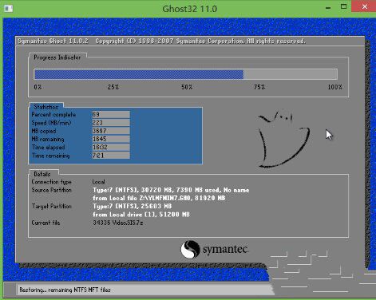
Task: Maximize the Ghost32 11.0 window
Action: [343, 7]
